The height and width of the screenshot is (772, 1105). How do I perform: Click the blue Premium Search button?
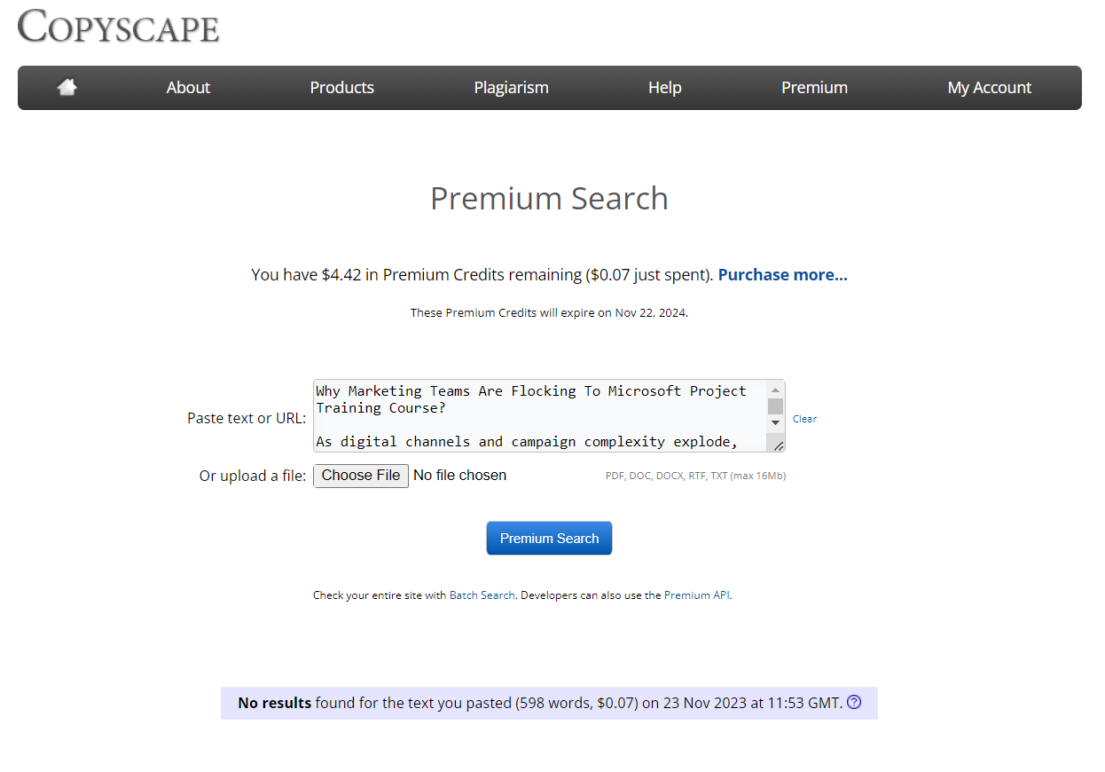tap(549, 538)
